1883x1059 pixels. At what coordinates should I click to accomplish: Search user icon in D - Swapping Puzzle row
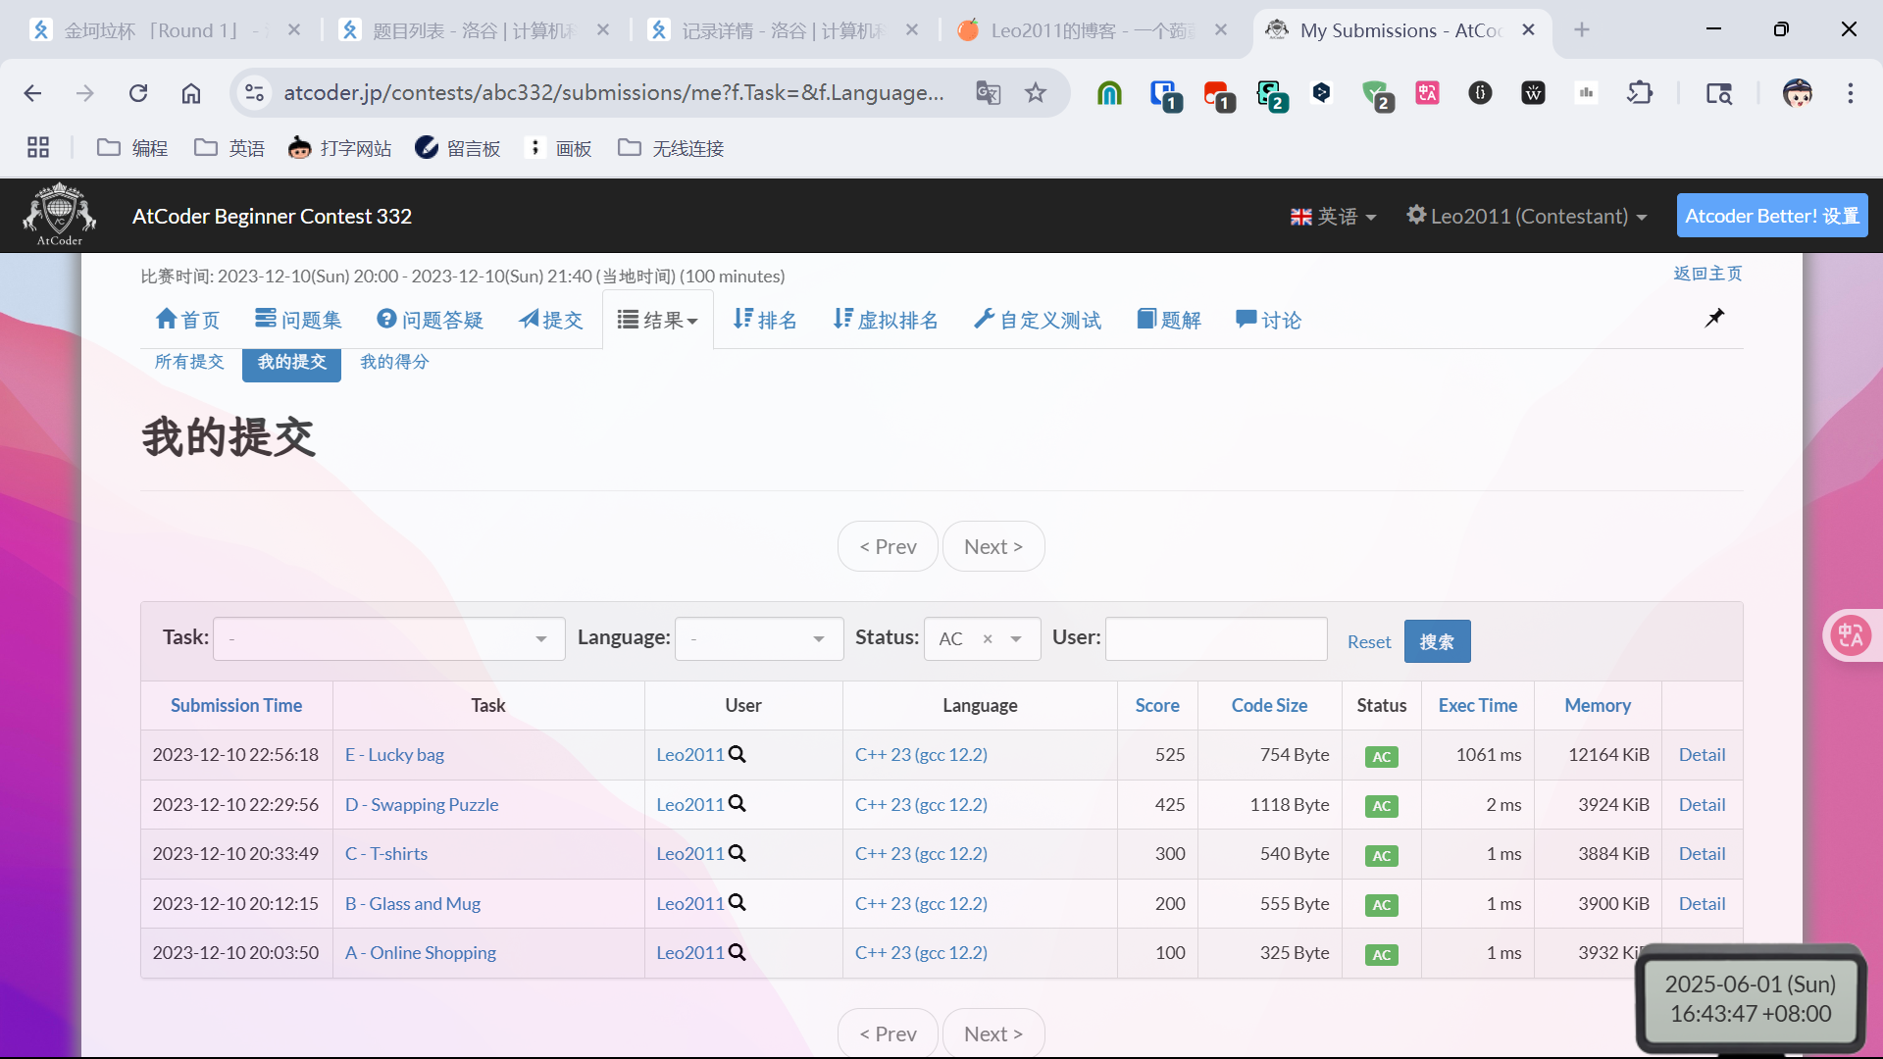[738, 804]
